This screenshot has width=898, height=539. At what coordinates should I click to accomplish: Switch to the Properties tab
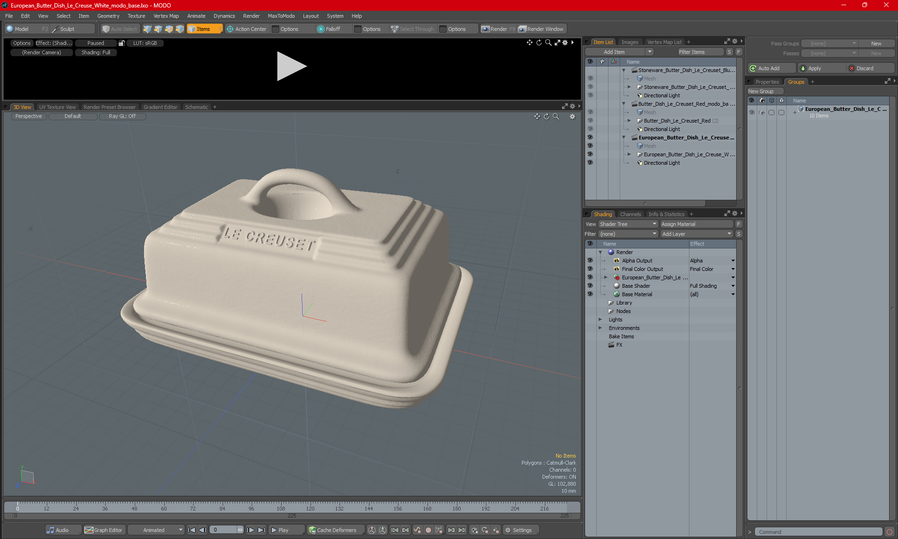767,82
